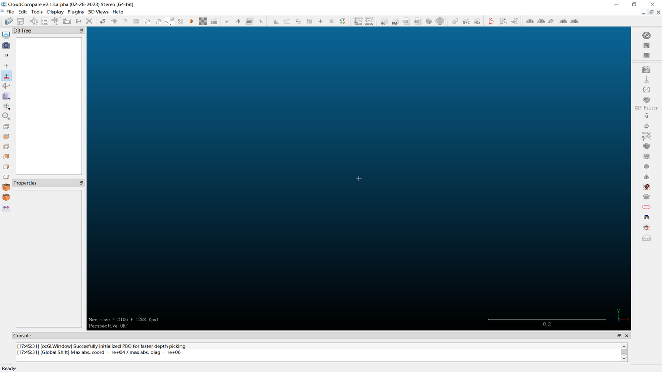
Task: Click the Global Shift console message line
Action: (99, 352)
